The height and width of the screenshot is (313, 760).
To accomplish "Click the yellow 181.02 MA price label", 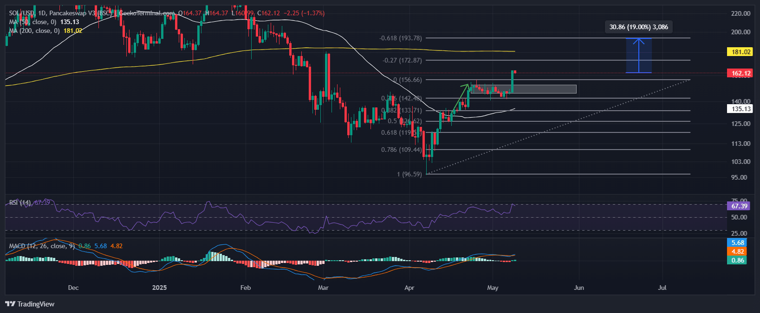I will (x=740, y=52).
